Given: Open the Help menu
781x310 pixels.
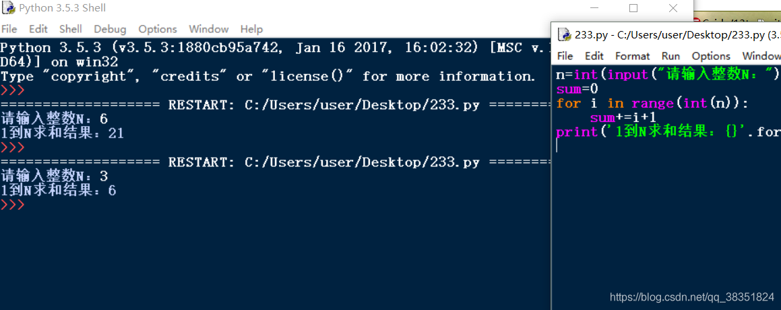Looking at the screenshot, I should 251,29.
